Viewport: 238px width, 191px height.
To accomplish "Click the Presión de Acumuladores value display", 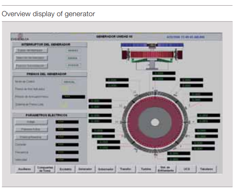I will pos(73,97).
